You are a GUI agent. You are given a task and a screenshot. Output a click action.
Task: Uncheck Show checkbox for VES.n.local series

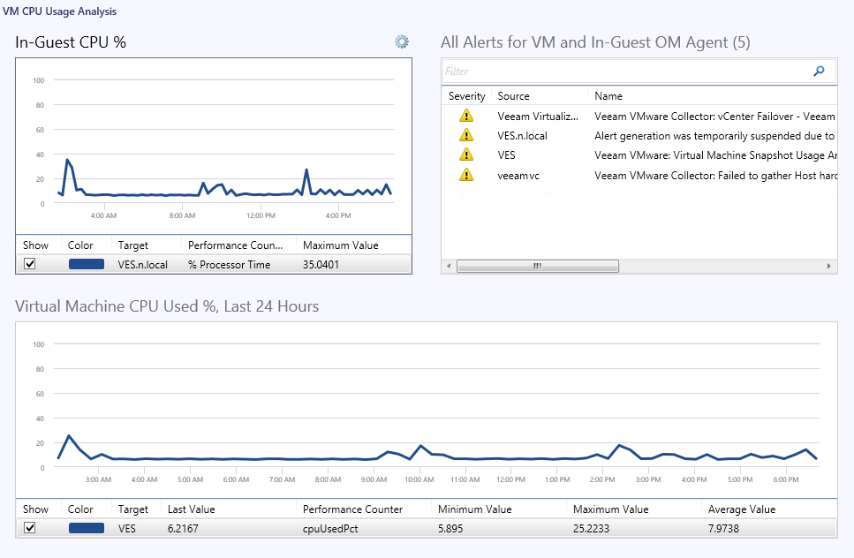click(x=30, y=264)
